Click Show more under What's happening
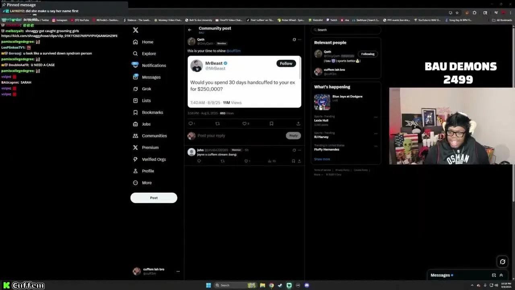Image resolution: width=515 pixels, height=290 pixels. pyautogui.click(x=322, y=159)
